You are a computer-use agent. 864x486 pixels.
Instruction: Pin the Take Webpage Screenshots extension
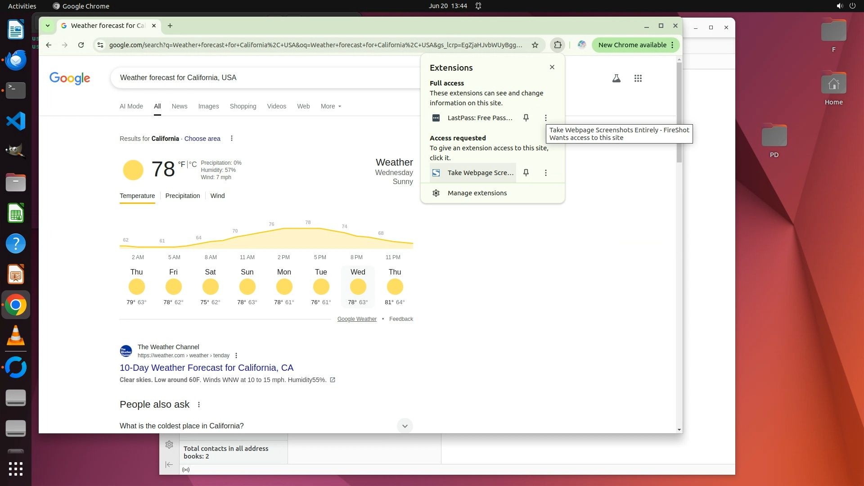pos(526,173)
